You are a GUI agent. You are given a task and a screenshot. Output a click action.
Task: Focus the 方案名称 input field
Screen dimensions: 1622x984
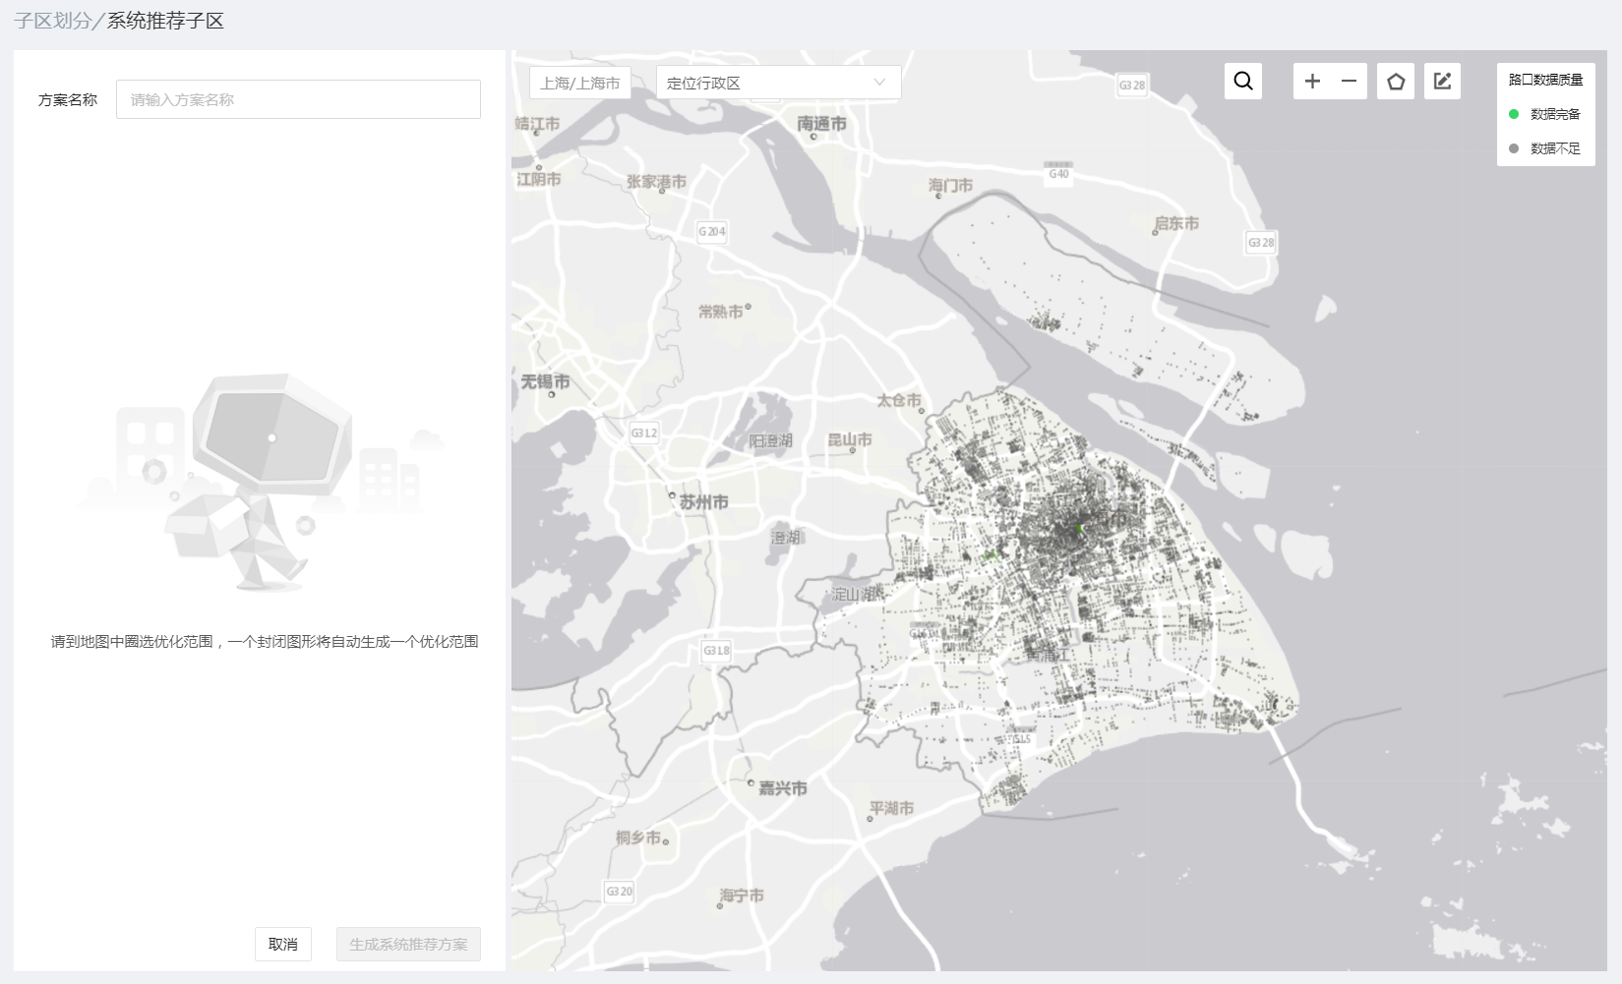[x=298, y=99]
